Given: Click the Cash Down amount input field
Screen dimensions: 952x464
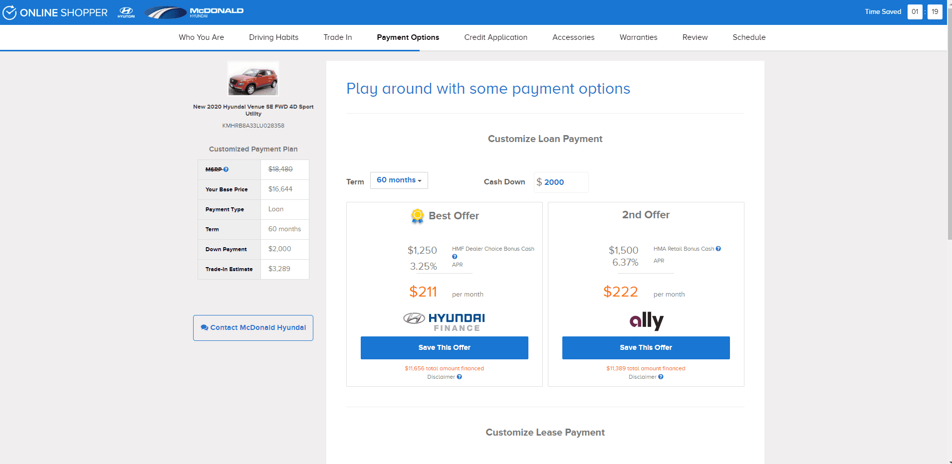Looking at the screenshot, I should 561,182.
